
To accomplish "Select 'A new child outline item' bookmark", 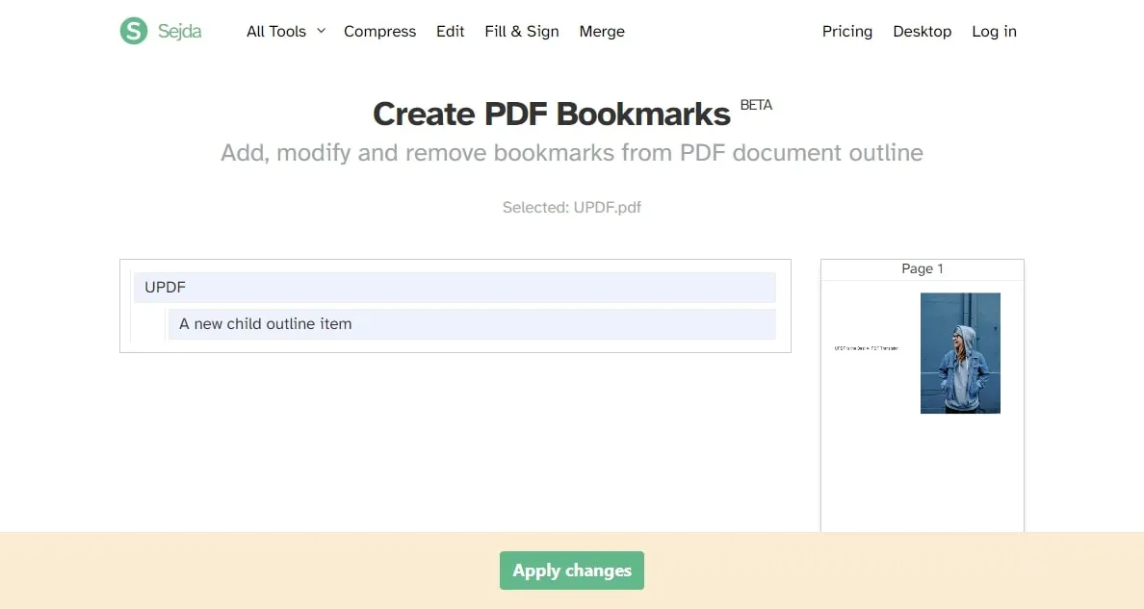I will 471,324.
